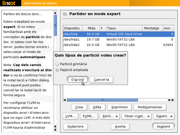Click the Suprimeix button
180x135 pixels.
pos(119,107)
